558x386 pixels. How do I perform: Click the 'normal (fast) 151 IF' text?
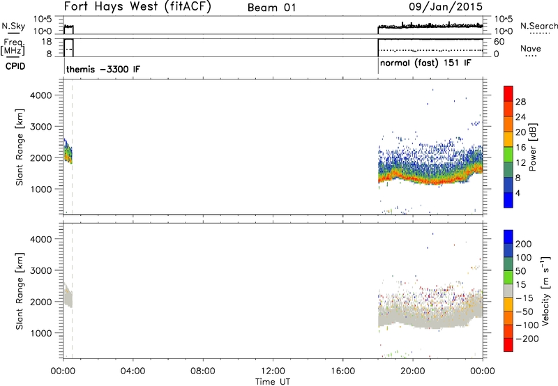coord(425,63)
